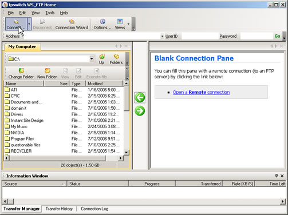Click the Up folder icon
The image size is (288, 215).
101,59
